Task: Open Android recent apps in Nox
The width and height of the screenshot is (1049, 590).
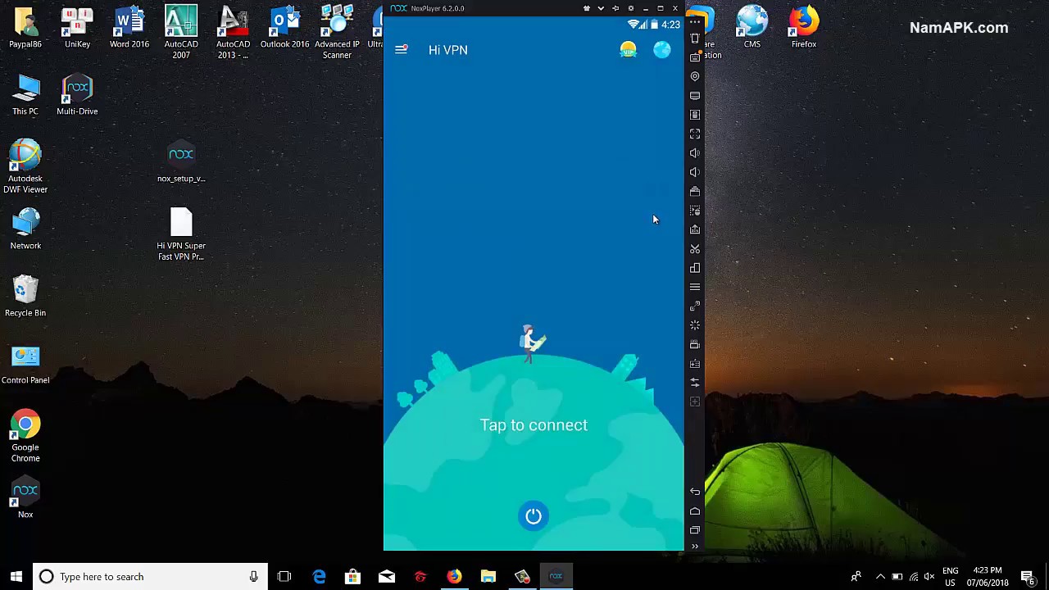Action: tap(695, 530)
